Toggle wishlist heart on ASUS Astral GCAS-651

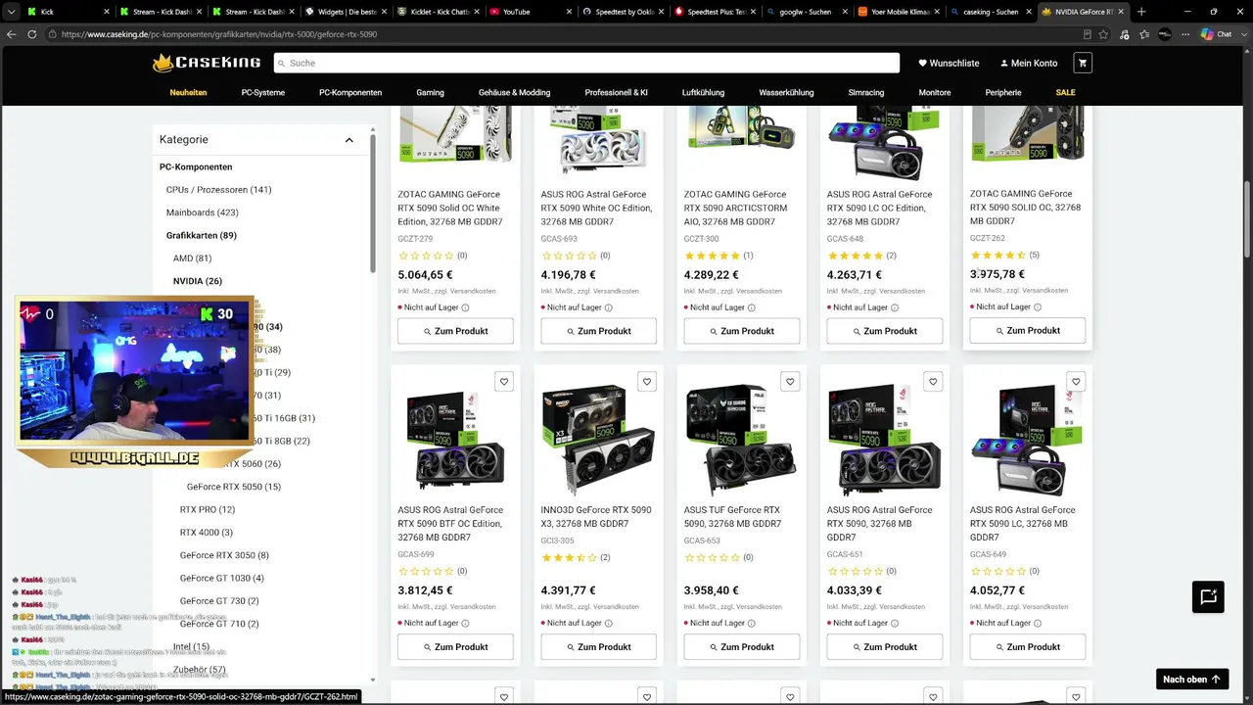coord(933,382)
